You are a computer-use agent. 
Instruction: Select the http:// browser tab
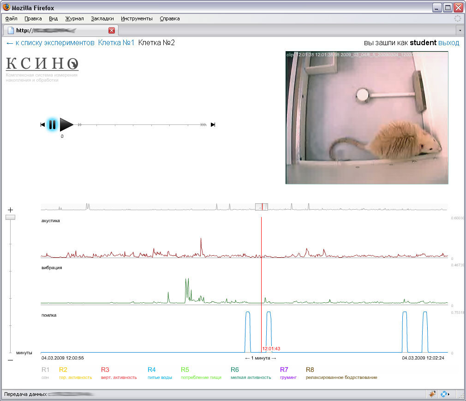coord(61,30)
